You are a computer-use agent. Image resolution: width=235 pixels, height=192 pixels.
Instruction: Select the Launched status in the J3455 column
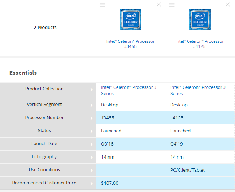click(111, 131)
